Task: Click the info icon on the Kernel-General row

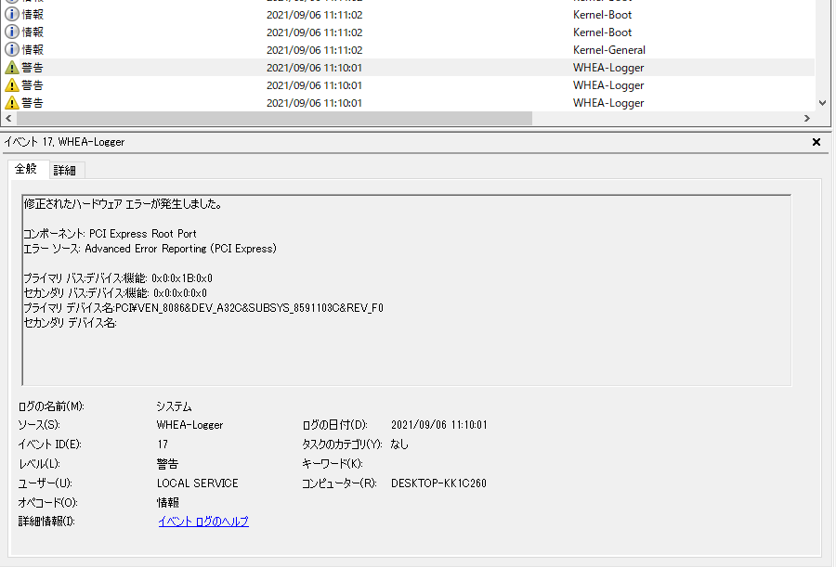Action: 10,49
